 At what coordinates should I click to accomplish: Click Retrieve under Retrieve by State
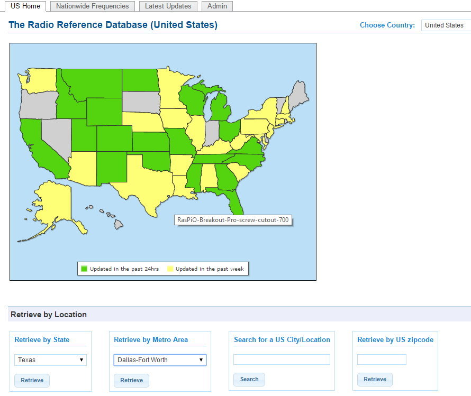click(32, 380)
